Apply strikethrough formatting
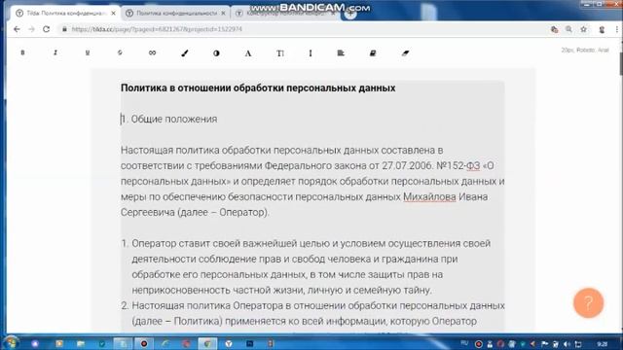Viewport: 623px width, 350px height. coord(120,52)
